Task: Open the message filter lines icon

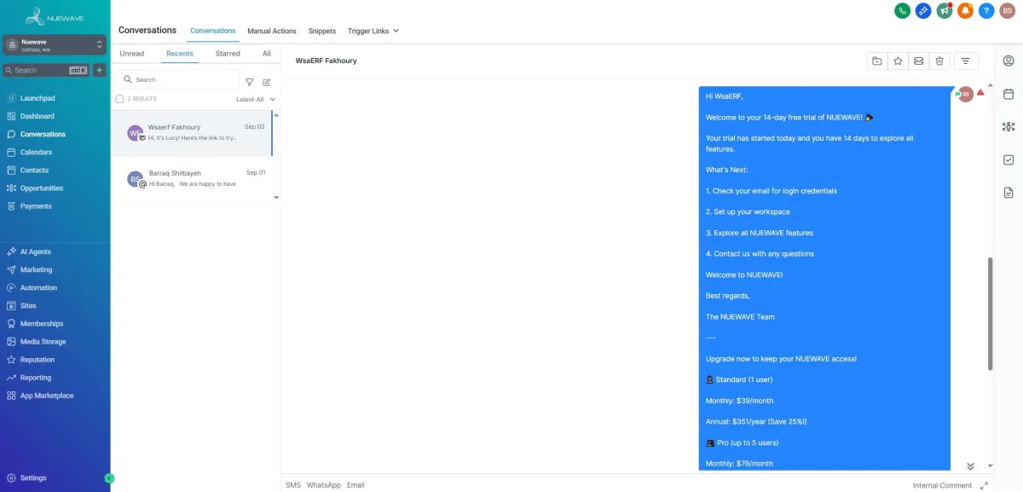Action: tap(966, 61)
